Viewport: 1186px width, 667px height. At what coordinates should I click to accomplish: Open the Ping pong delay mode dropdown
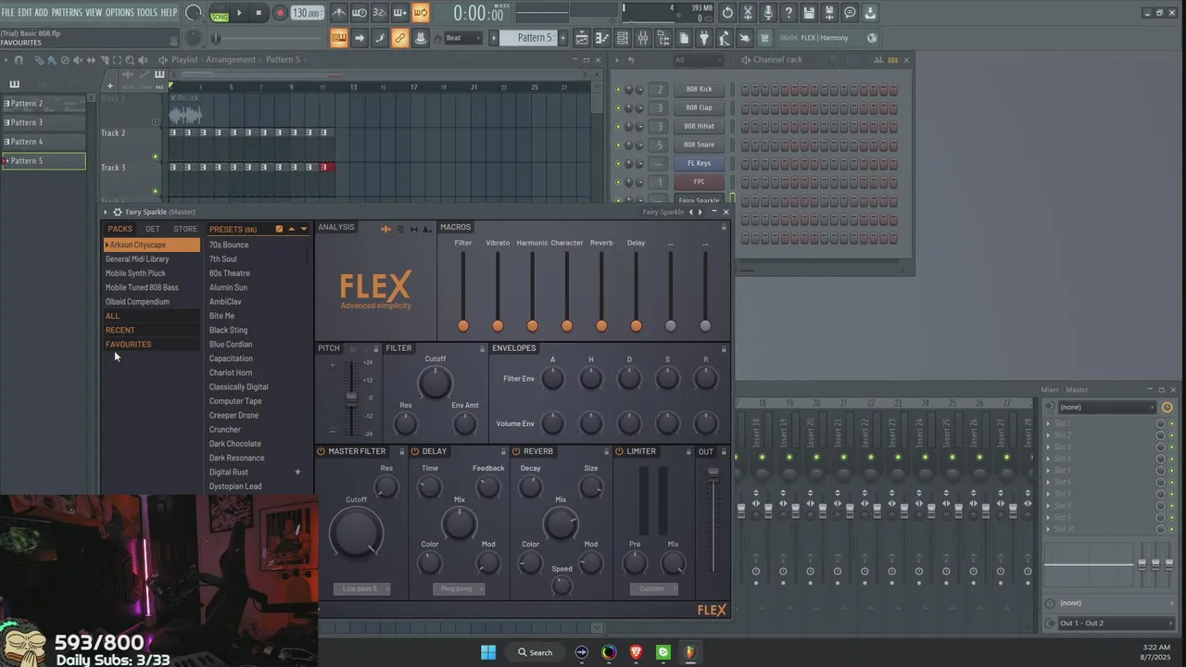[459, 589]
